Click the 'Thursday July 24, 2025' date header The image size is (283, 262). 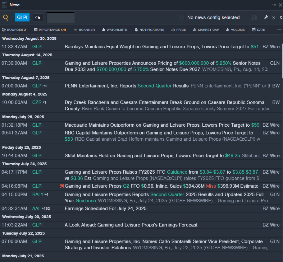tap(24, 164)
